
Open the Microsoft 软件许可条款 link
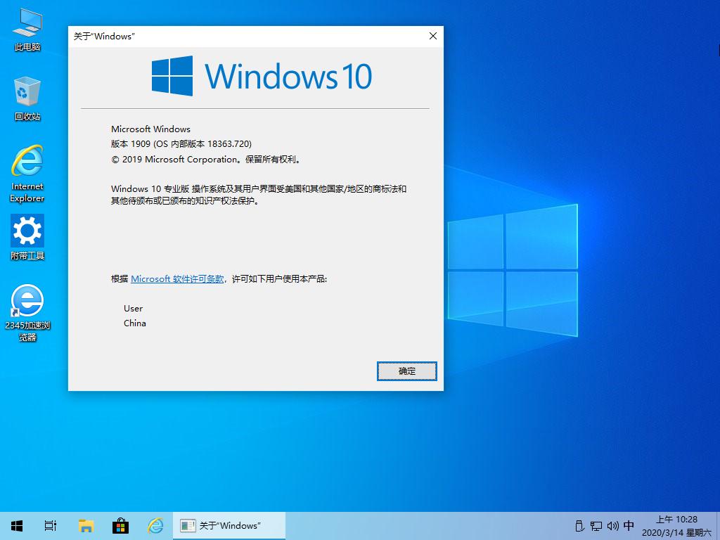177,278
